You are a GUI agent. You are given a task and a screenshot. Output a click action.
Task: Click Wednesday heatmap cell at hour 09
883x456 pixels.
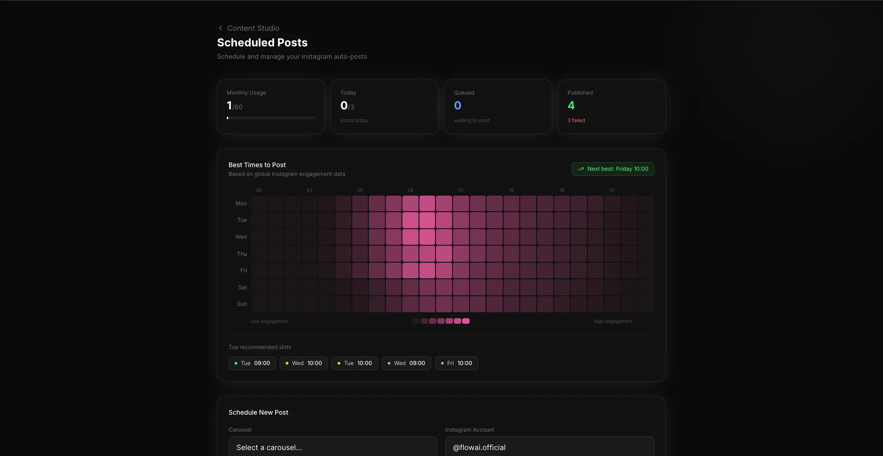tap(410, 237)
